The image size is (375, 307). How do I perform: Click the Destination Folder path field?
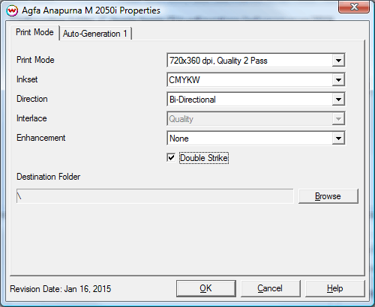pos(155,196)
